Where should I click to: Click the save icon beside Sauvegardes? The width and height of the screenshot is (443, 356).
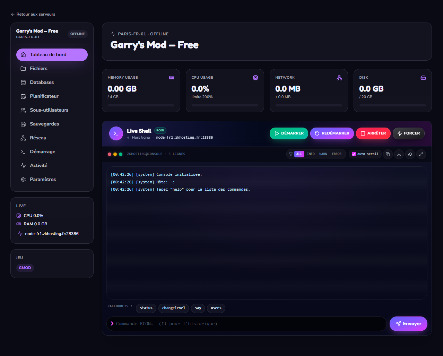tap(23, 124)
